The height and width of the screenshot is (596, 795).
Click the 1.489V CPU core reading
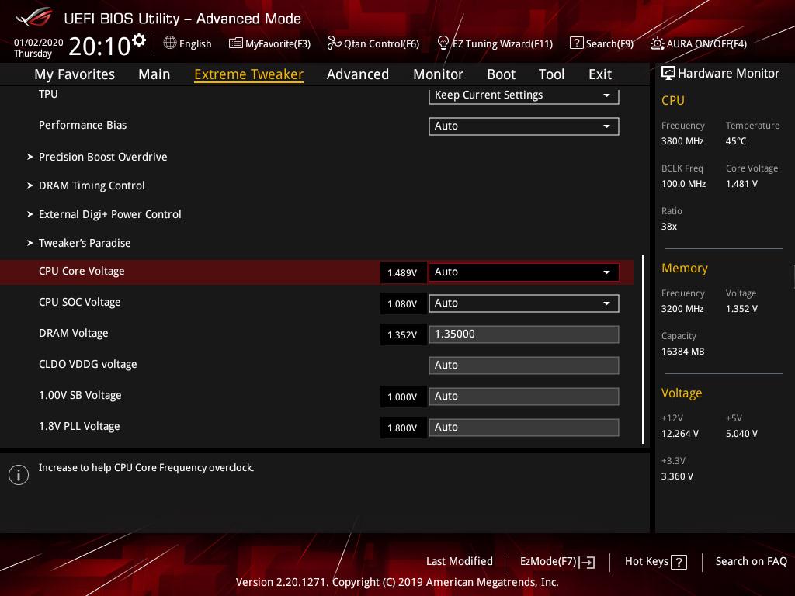pyautogui.click(x=403, y=272)
